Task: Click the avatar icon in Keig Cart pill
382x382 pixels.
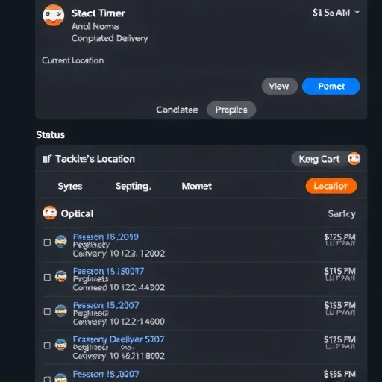Action: click(354, 159)
